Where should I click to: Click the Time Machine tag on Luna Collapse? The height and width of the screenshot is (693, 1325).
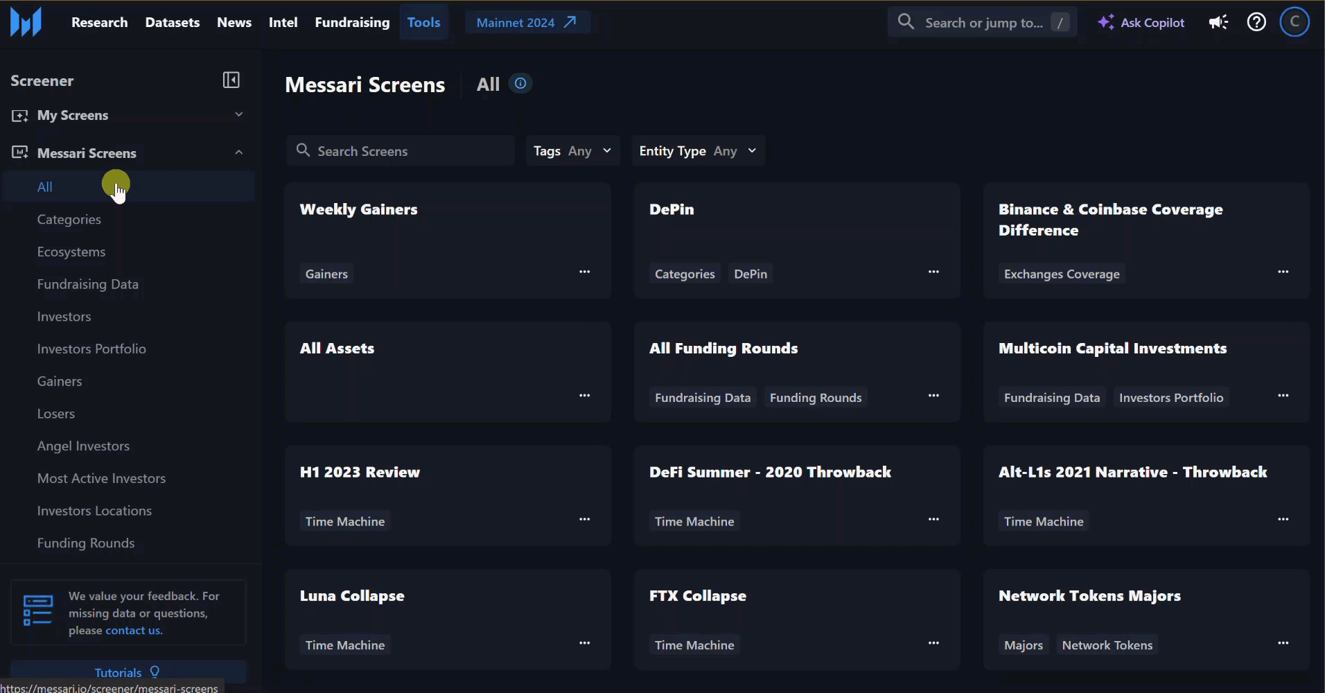pyautogui.click(x=345, y=645)
